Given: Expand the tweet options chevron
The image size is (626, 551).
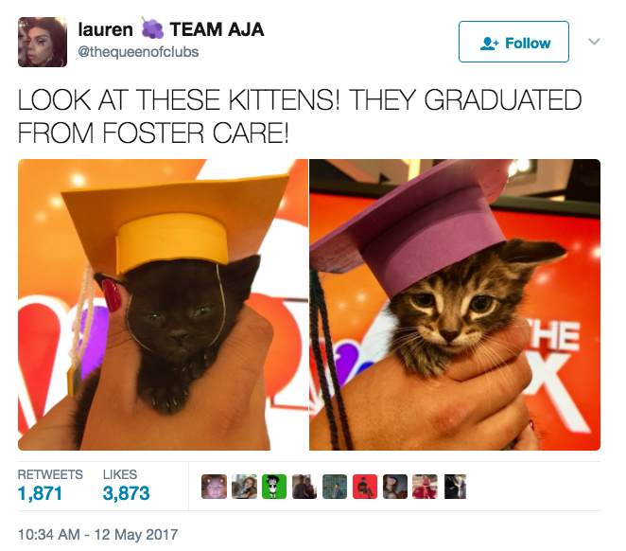Looking at the screenshot, I should [x=594, y=42].
